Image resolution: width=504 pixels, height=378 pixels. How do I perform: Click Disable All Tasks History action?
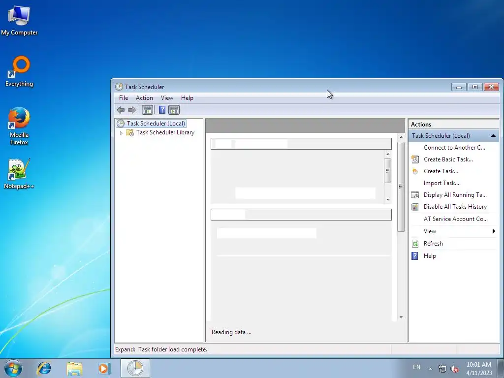pos(454,207)
